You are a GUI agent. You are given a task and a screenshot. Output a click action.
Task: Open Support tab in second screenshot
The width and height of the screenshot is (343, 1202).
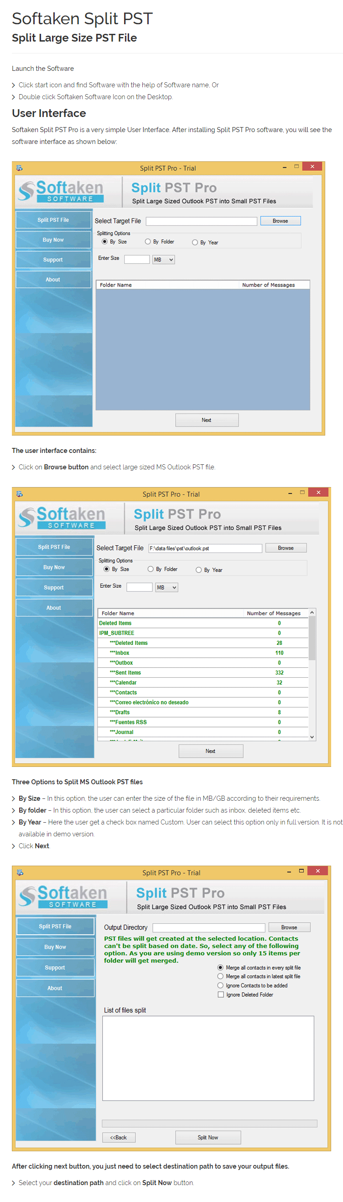(54, 588)
